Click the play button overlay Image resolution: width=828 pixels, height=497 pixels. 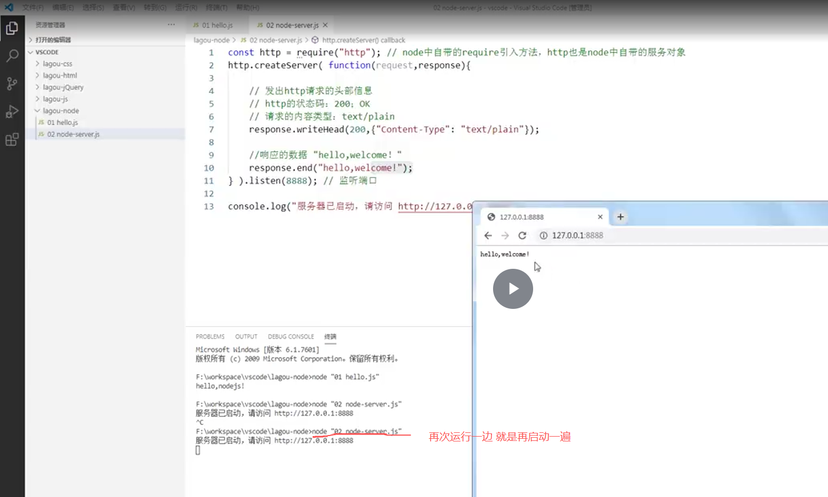(x=513, y=289)
